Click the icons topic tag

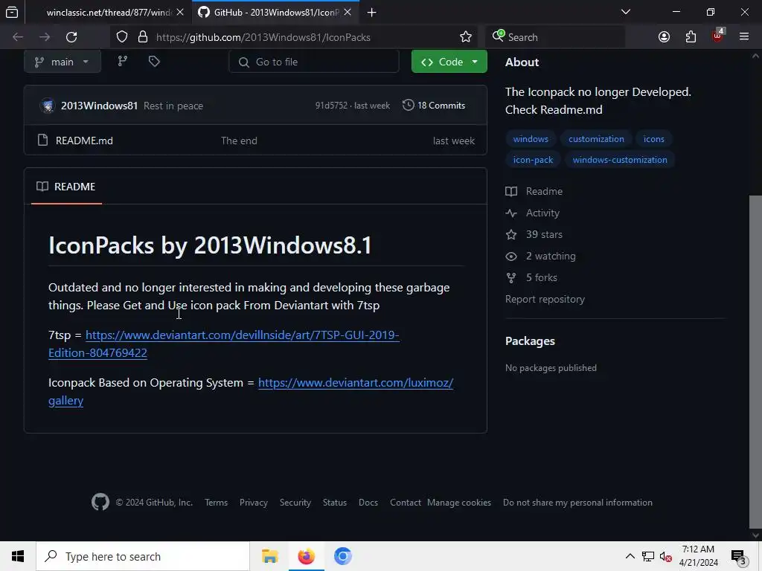[x=653, y=139]
